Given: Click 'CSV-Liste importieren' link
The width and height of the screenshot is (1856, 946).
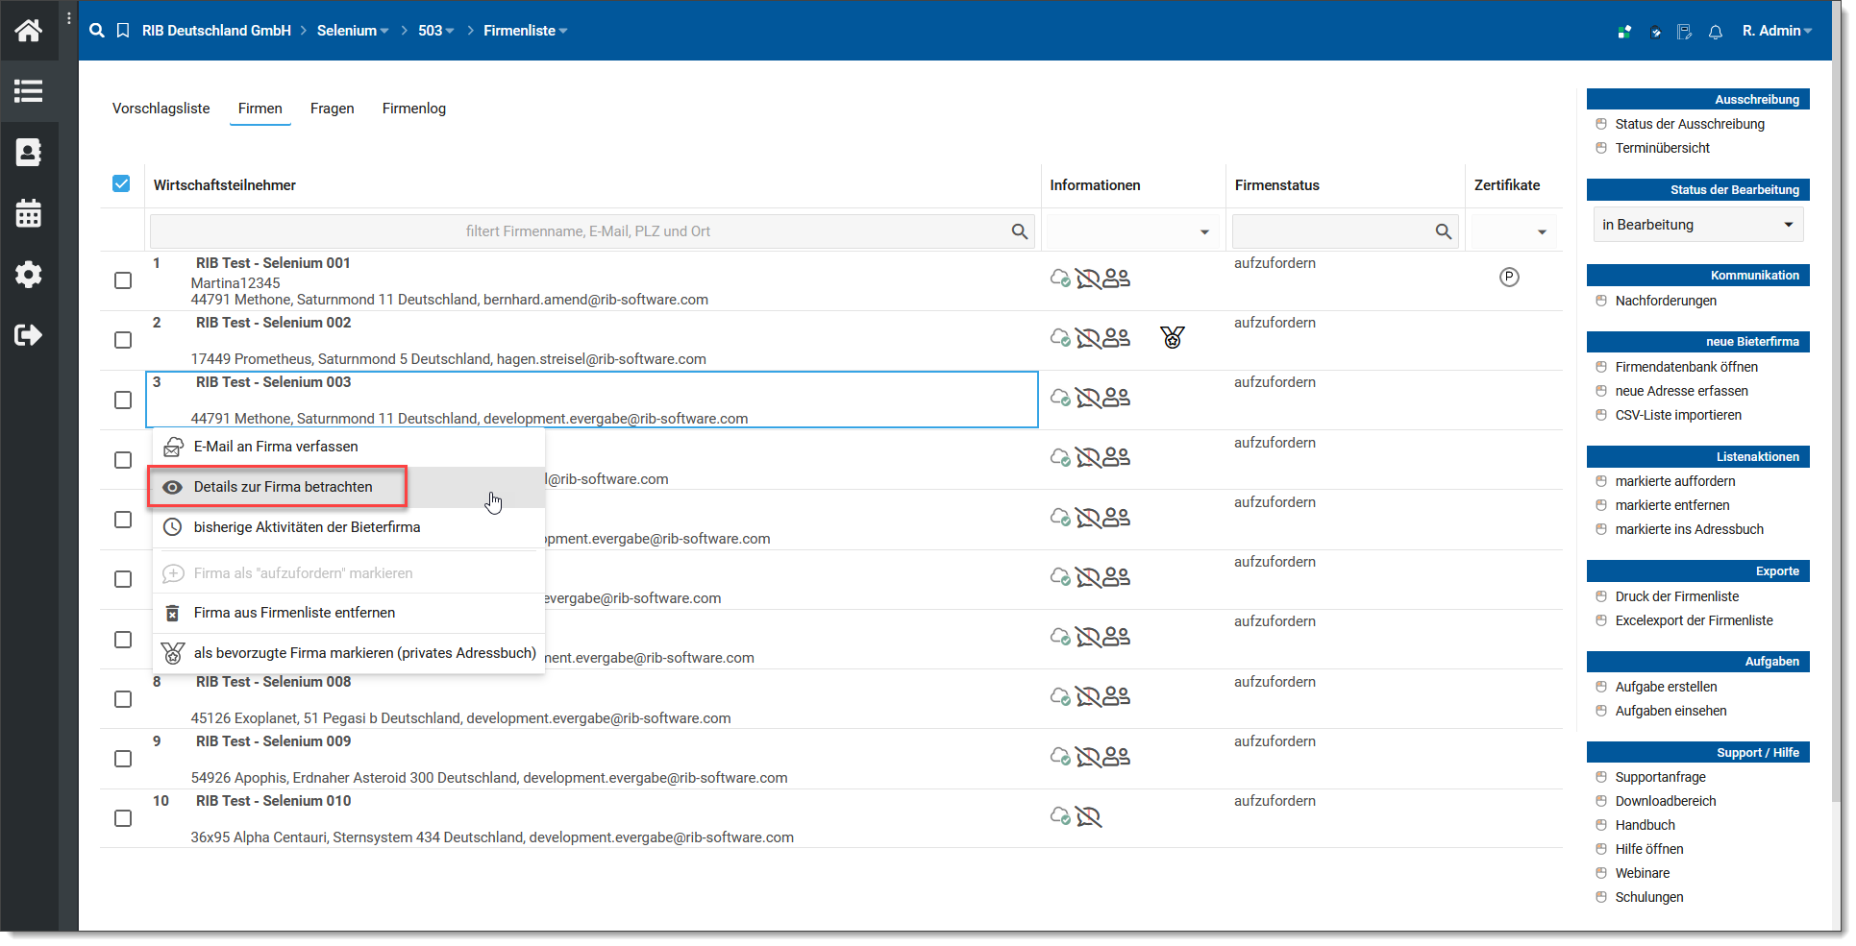Looking at the screenshot, I should pos(1678,415).
